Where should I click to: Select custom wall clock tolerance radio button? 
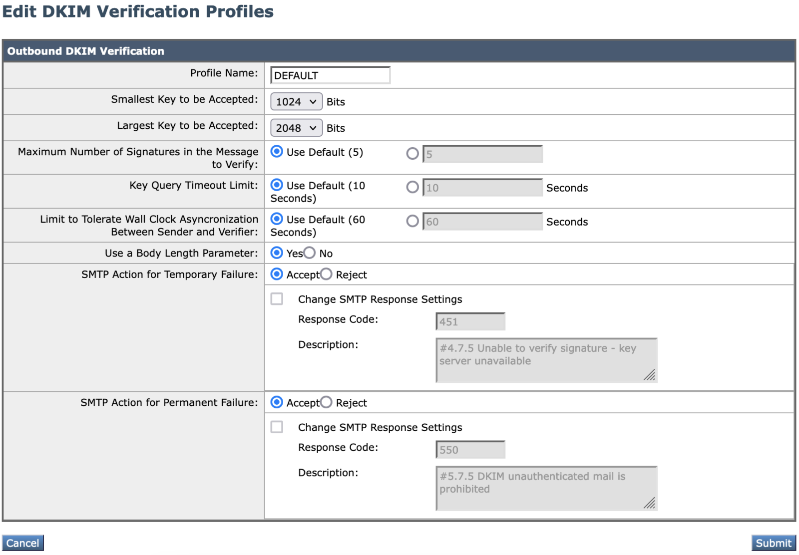(412, 221)
